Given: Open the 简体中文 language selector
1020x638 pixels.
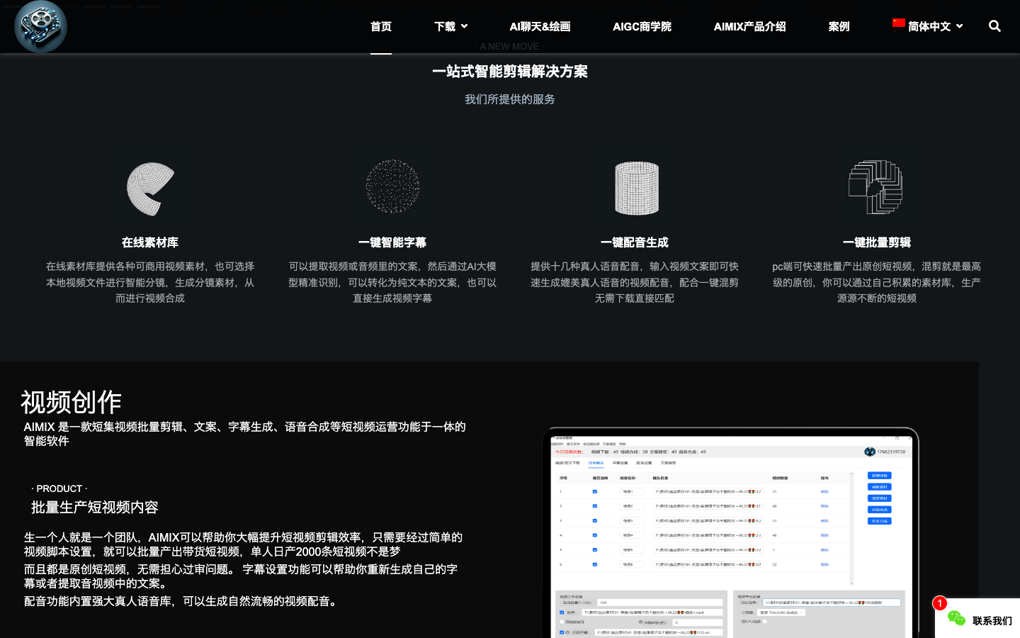Looking at the screenshot, I should (928, 26).
